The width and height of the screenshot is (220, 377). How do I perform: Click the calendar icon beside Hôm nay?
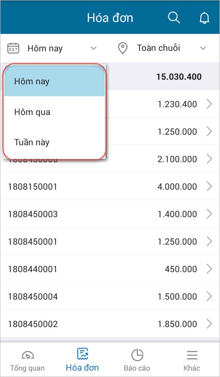[13, 48]
